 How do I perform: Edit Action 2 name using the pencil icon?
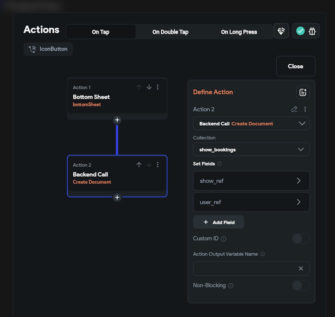[294, 109]
